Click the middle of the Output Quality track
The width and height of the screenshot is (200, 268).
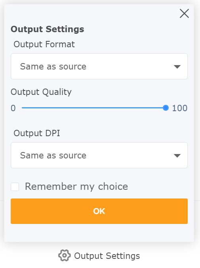[x=93, y=108]
